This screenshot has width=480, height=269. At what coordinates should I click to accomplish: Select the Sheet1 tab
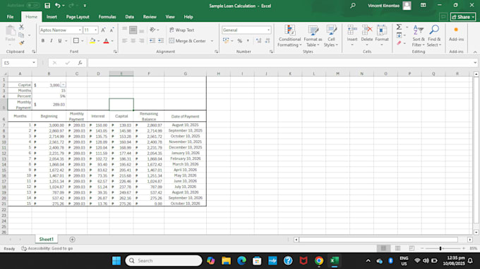click(x=46, y=239)
